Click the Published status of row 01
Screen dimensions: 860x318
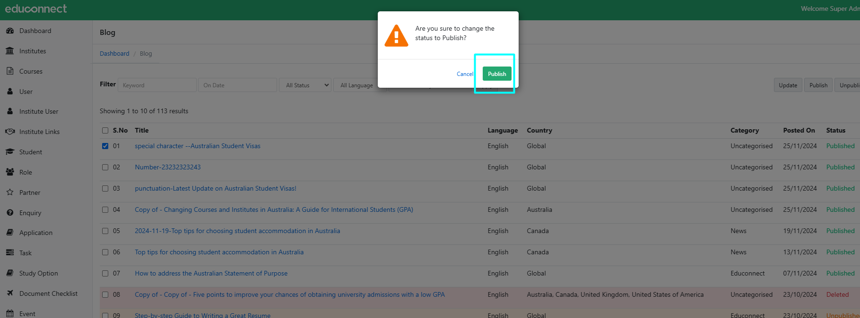click(840, 146)
